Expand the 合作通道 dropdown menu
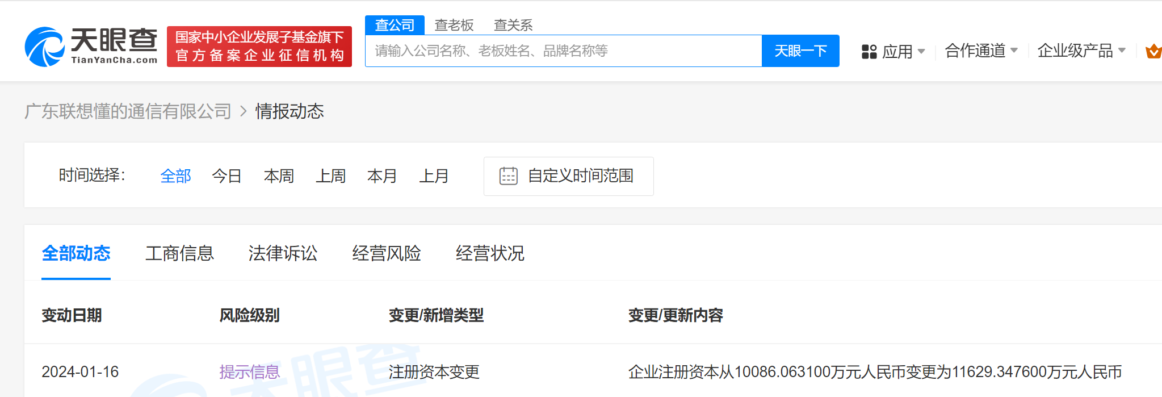 click(x=981, y=51)
